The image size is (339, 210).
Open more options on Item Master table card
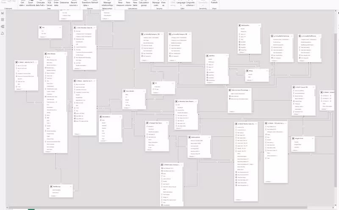pyautogui.click(x=65, y=54)
